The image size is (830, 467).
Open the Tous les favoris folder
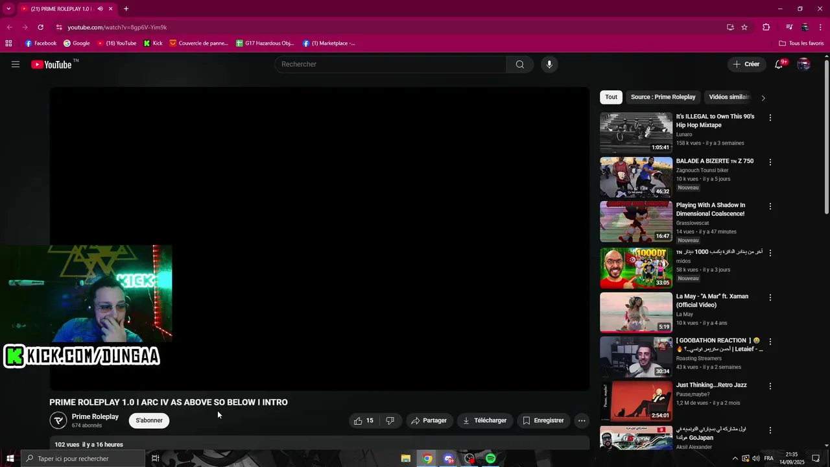point(801,43)
